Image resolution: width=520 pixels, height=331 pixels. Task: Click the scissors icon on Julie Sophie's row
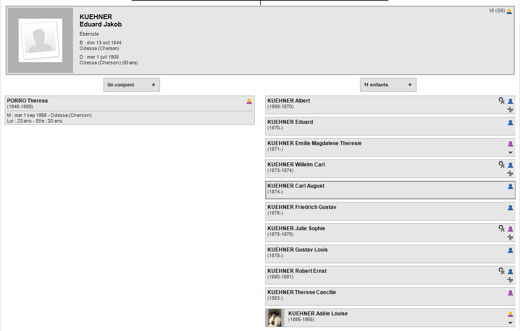pos(510,238)
